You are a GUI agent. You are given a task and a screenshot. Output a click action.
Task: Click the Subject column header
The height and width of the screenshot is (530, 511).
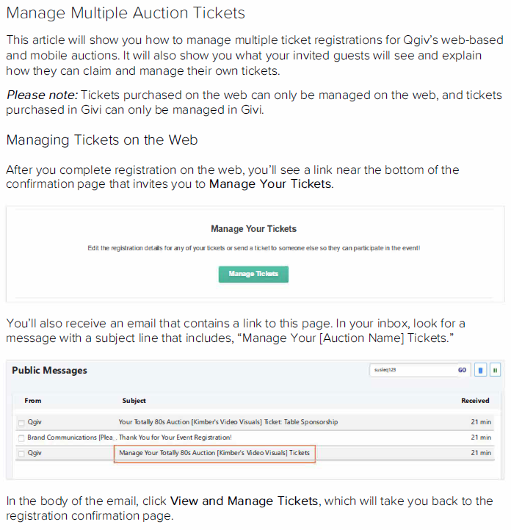point(134,401)
